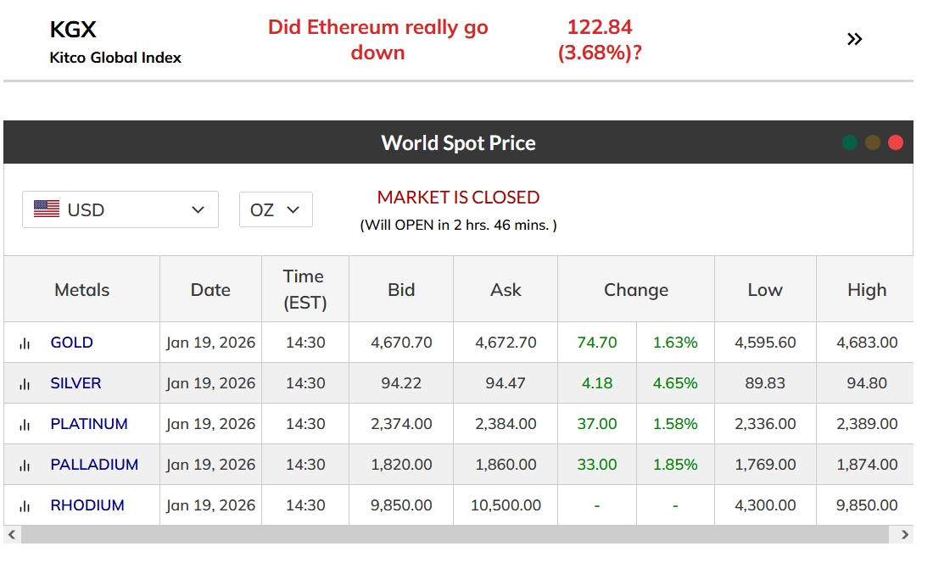Screen dimensions: 933x563
Task: Click the KGX Kitco Global Index label
Action: 115,42
